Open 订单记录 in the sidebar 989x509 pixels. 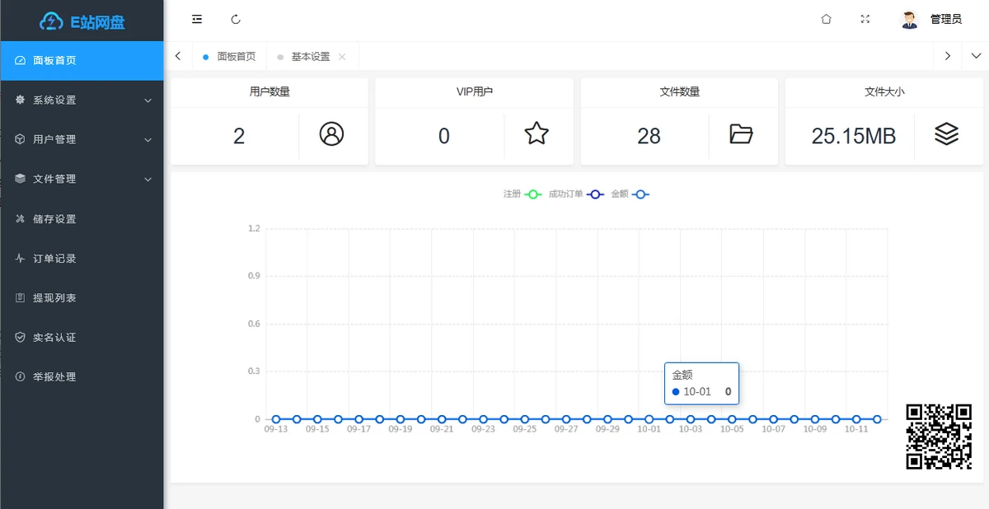tap(54, 259)
